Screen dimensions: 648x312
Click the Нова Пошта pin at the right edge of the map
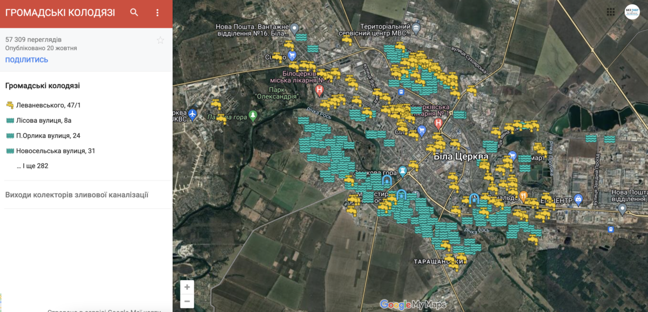coord(622,209)
